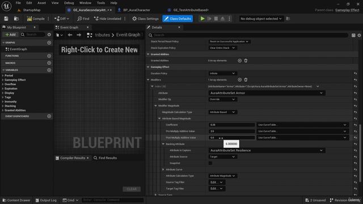The width and height of the screenshot is (363, 204).
Task: Edit the Coefficient value field
Action: coord(231,125)
